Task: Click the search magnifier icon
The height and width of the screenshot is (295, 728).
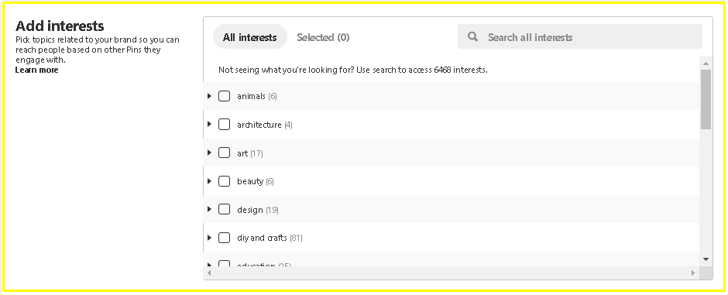Action: pyautogui.click(x=472, y=36)
